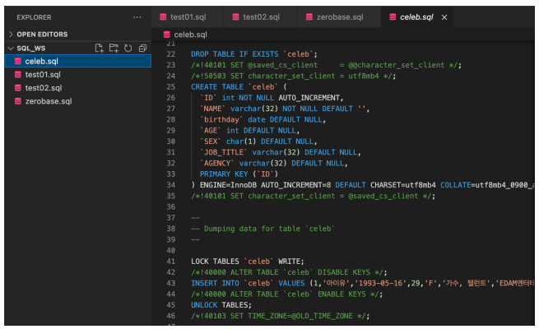Click the database icon beside test01.sql in explorer
539x329 pixels.
click(x=18, y=75)
